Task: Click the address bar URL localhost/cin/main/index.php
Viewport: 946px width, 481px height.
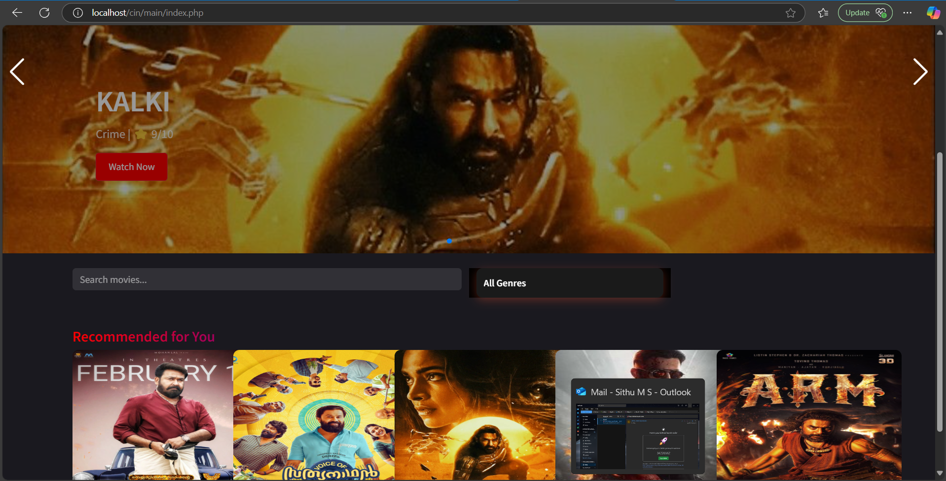Action: [147, 13]
